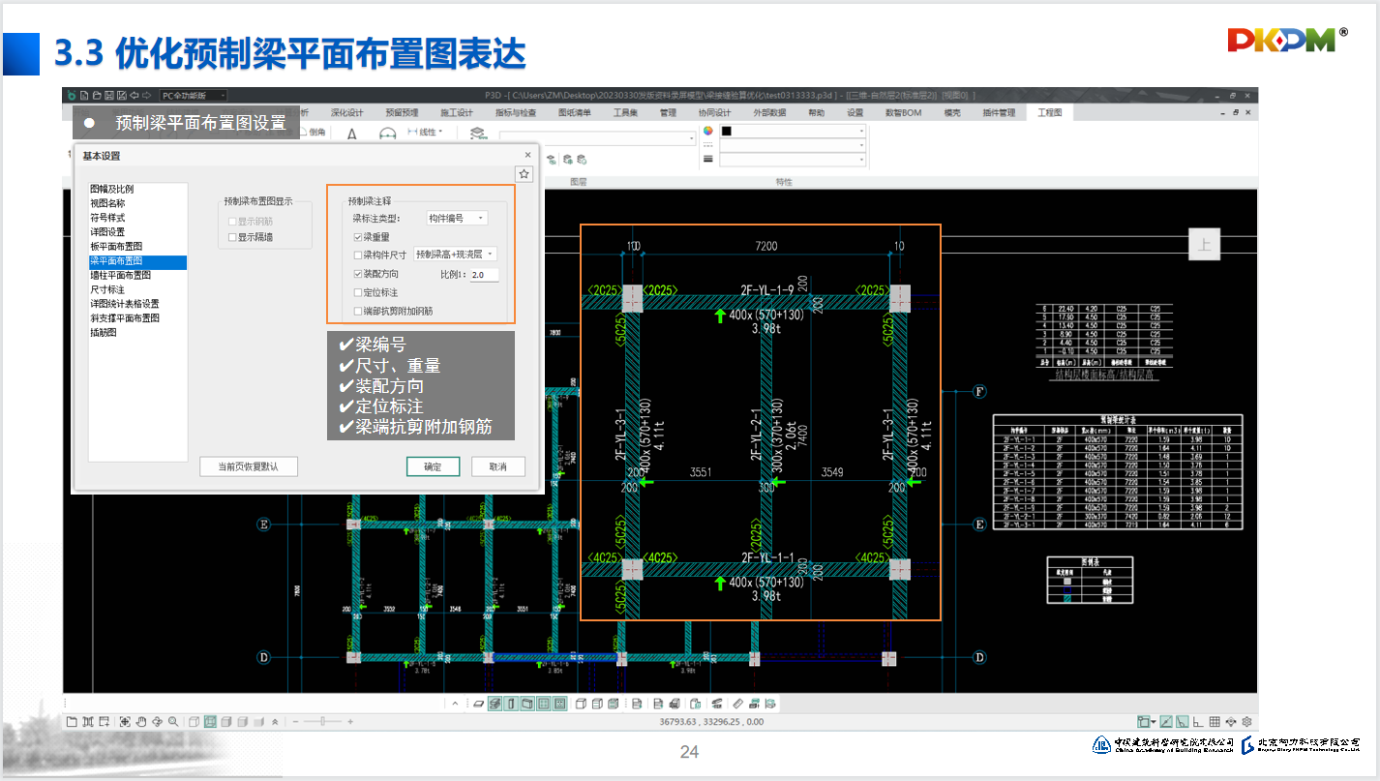Click the gear settings icon at bottom right

coord(1247,722)
